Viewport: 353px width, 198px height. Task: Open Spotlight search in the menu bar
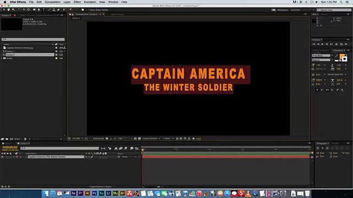pyautogui.click(x=341, y=2)
